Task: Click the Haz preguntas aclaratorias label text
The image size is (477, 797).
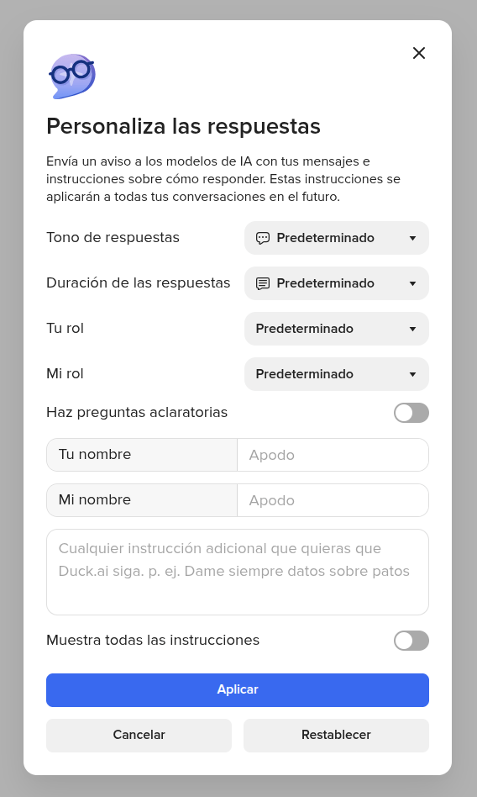Action: [137, 412]
